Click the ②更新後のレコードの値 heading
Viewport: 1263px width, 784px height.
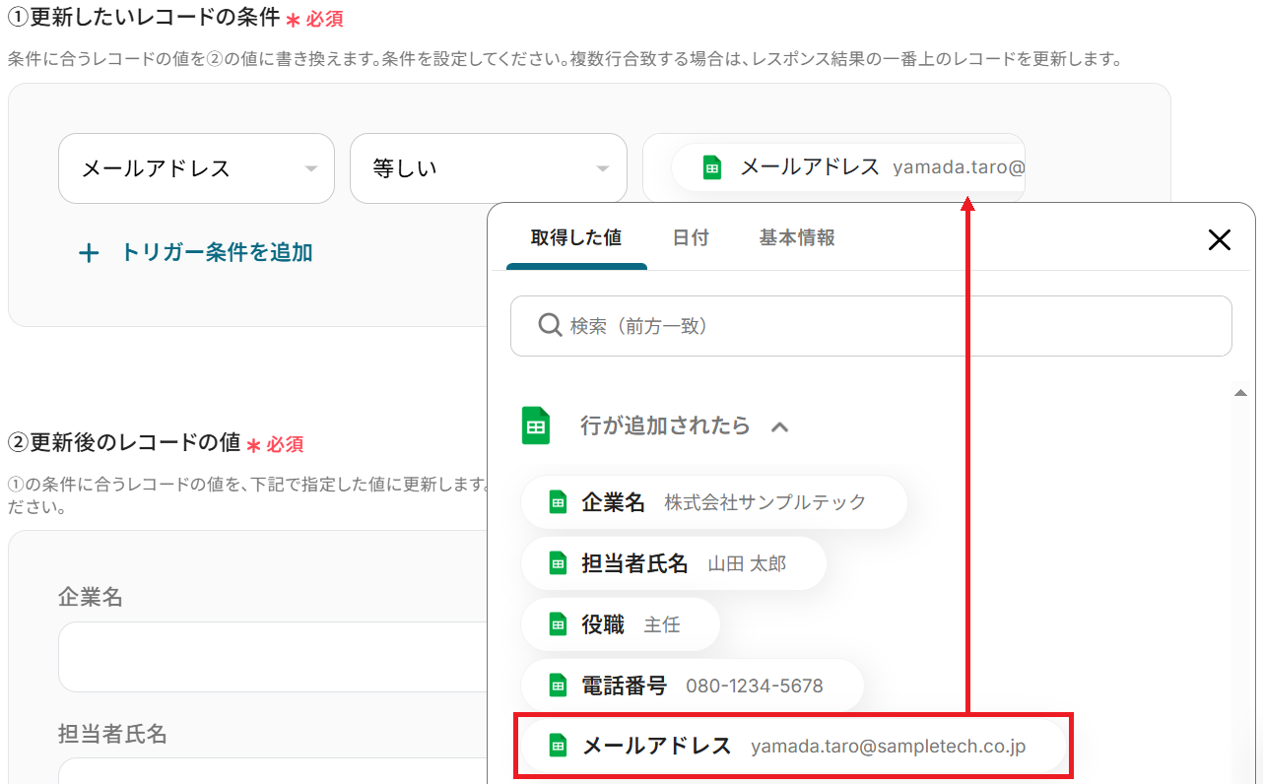click(x=124, y=442)
